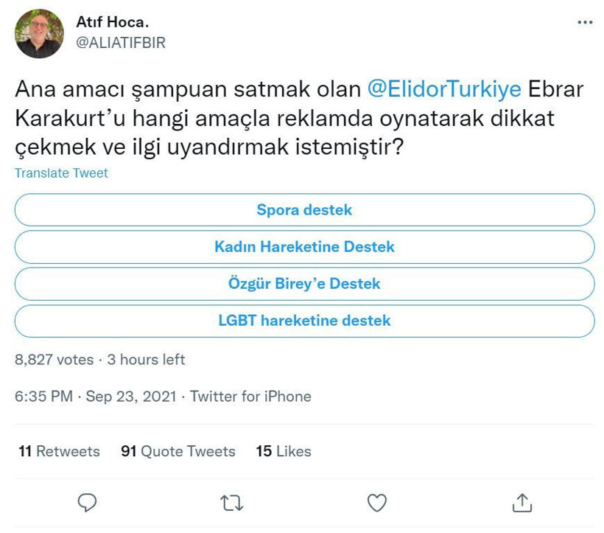The image size is (604, 533).
Task: View the 11 Retweets list
Action: click(59, 451)
